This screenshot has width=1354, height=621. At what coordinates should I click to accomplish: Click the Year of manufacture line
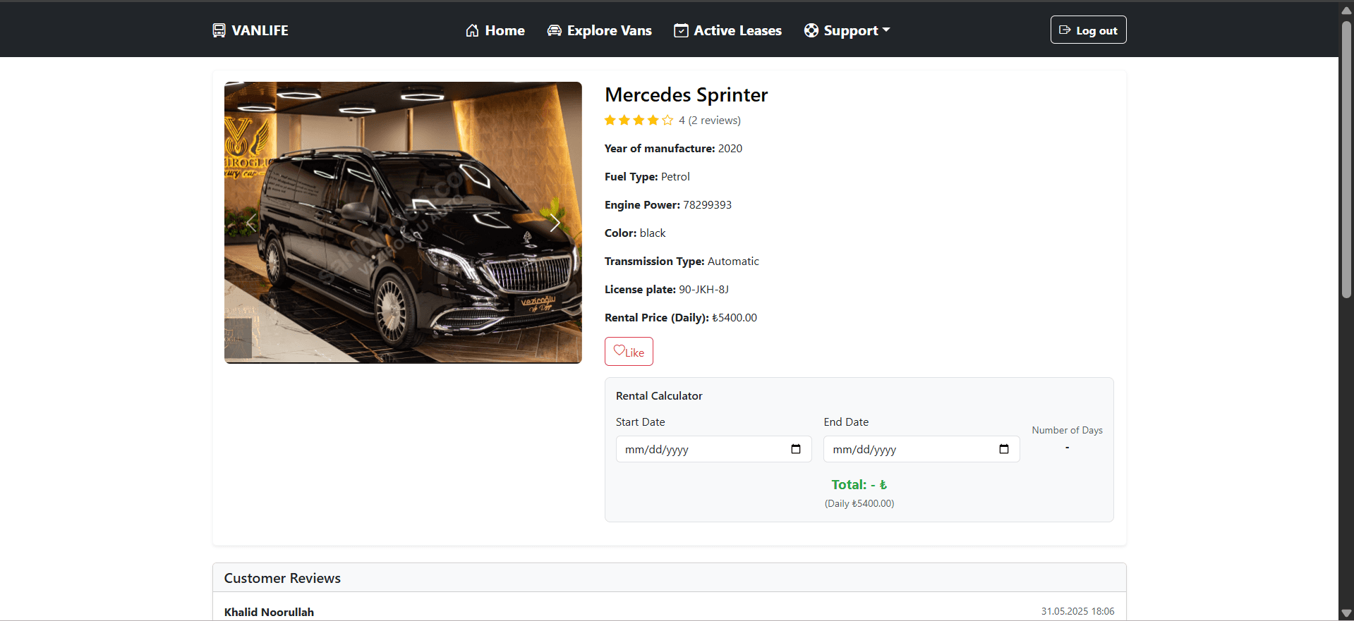click(x=673, y=149)
